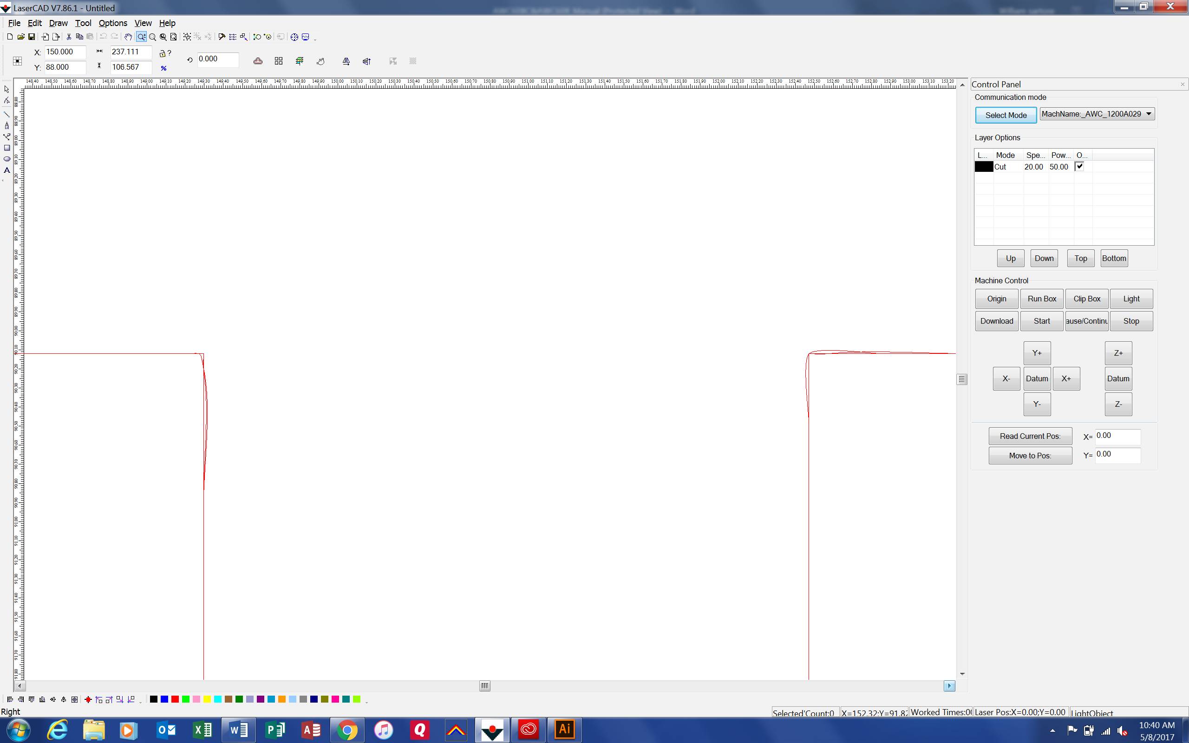
Task: Click the Download button
Action: (x=996, y=321)
